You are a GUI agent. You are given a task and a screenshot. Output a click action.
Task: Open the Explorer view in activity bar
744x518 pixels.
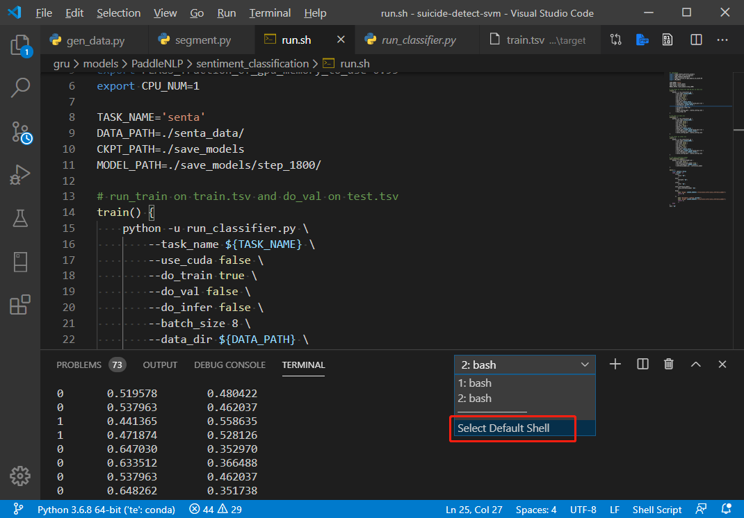[20, 46]
